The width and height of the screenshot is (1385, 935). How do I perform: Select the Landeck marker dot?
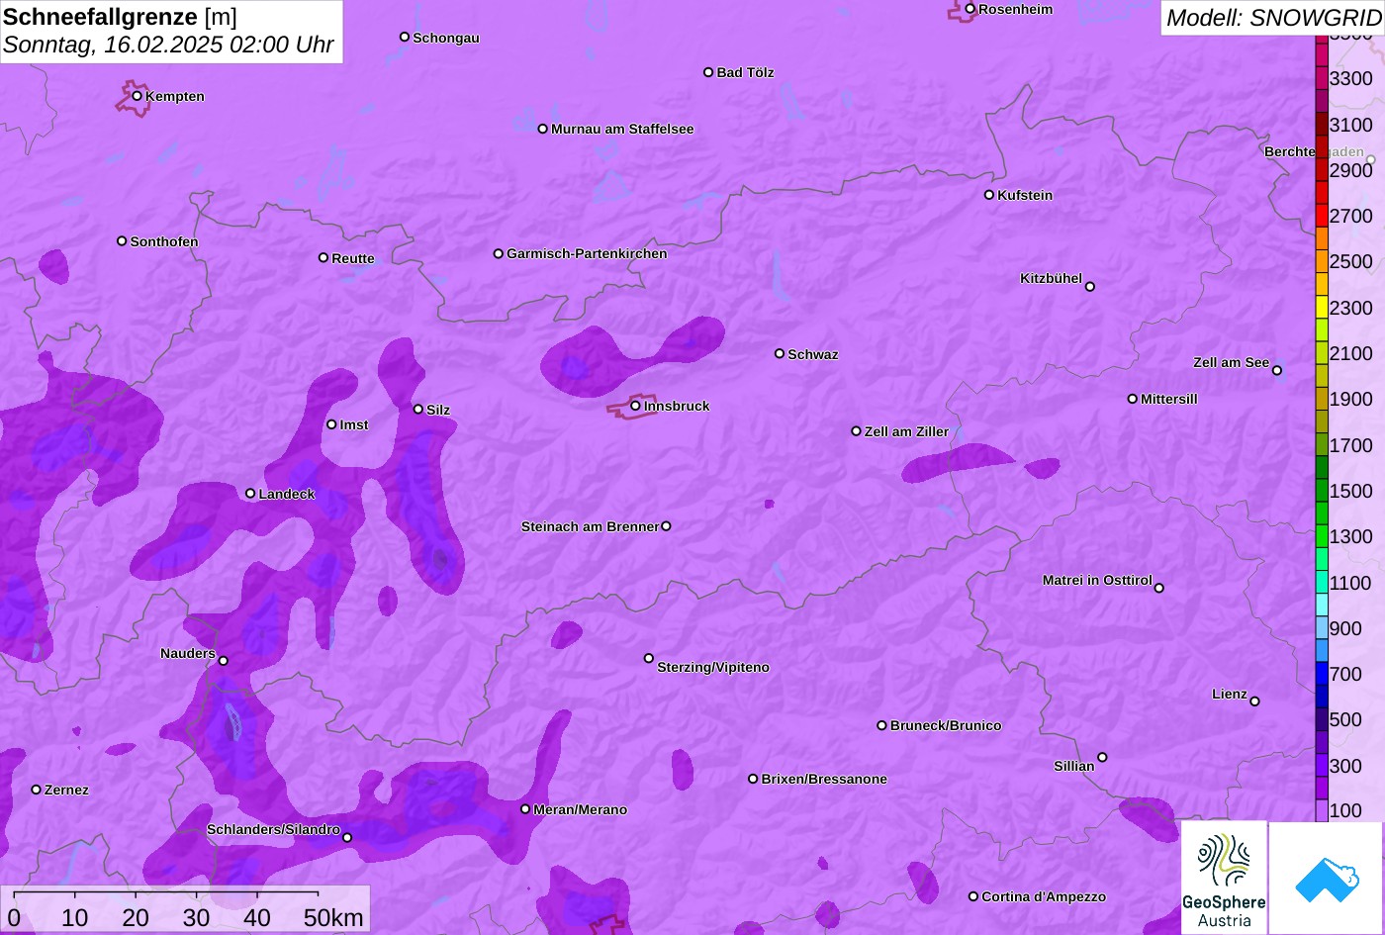tap(250, 494)
